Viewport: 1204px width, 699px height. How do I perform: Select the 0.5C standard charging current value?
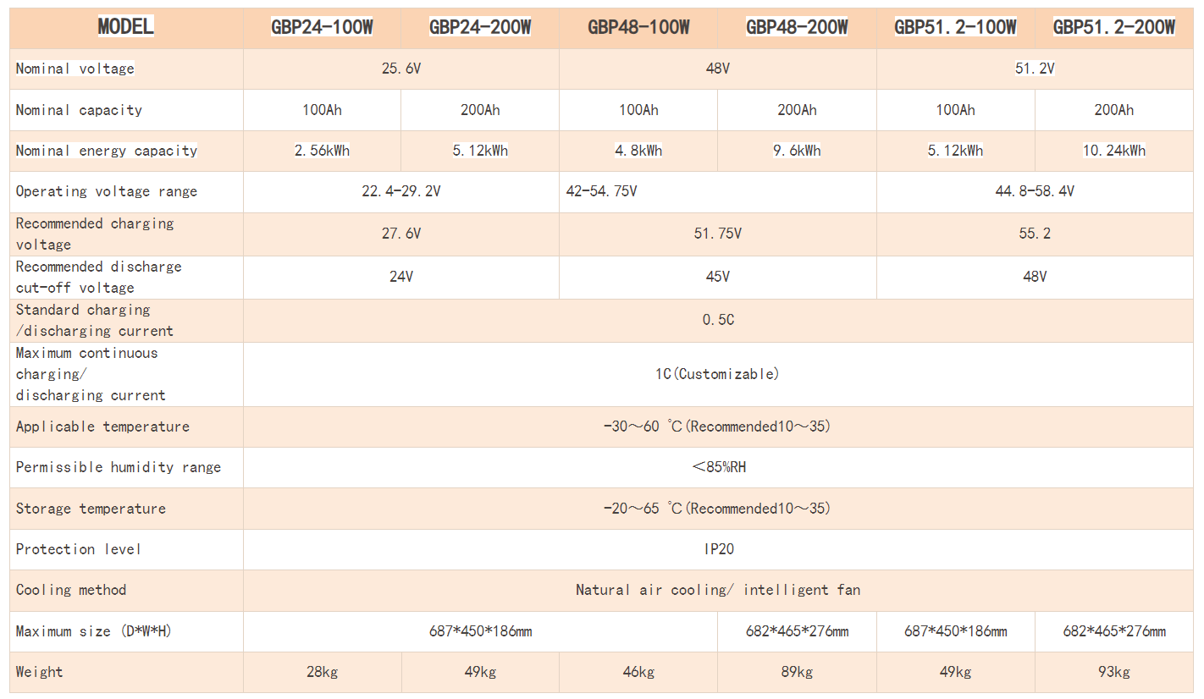pyautogui.click(x=717, y=320)
